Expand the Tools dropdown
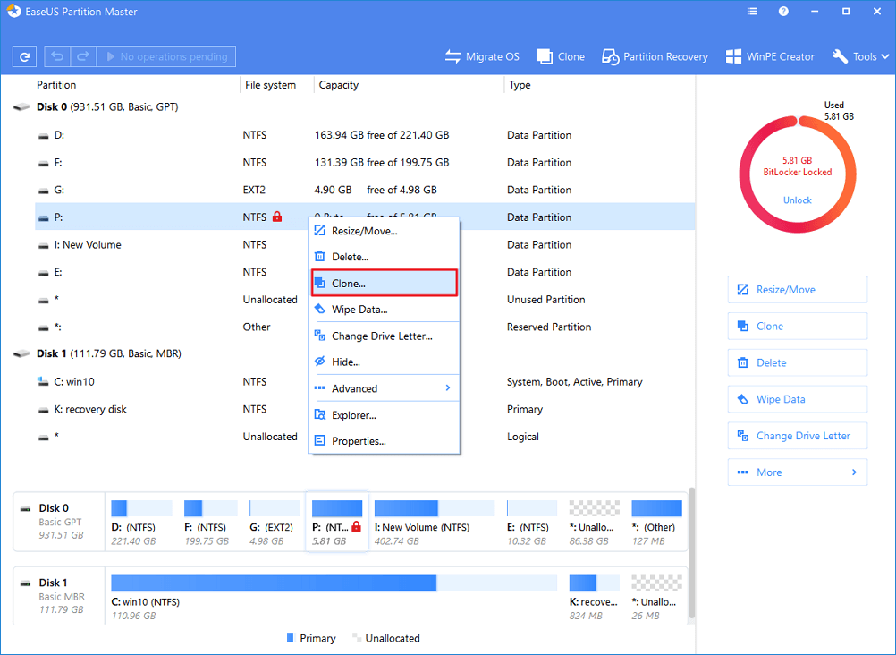This screenshot has width=896, height=655. click(x=860, y=56)
